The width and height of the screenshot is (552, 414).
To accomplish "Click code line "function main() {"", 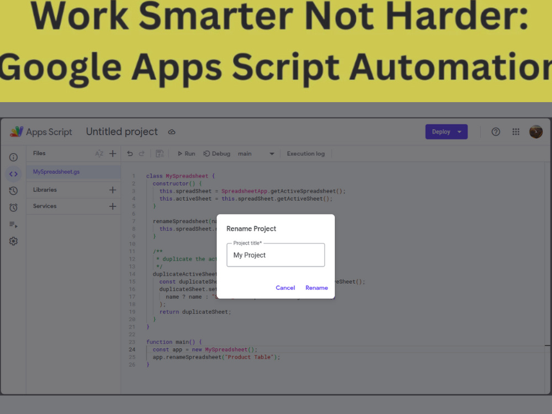I will [174, 342].
